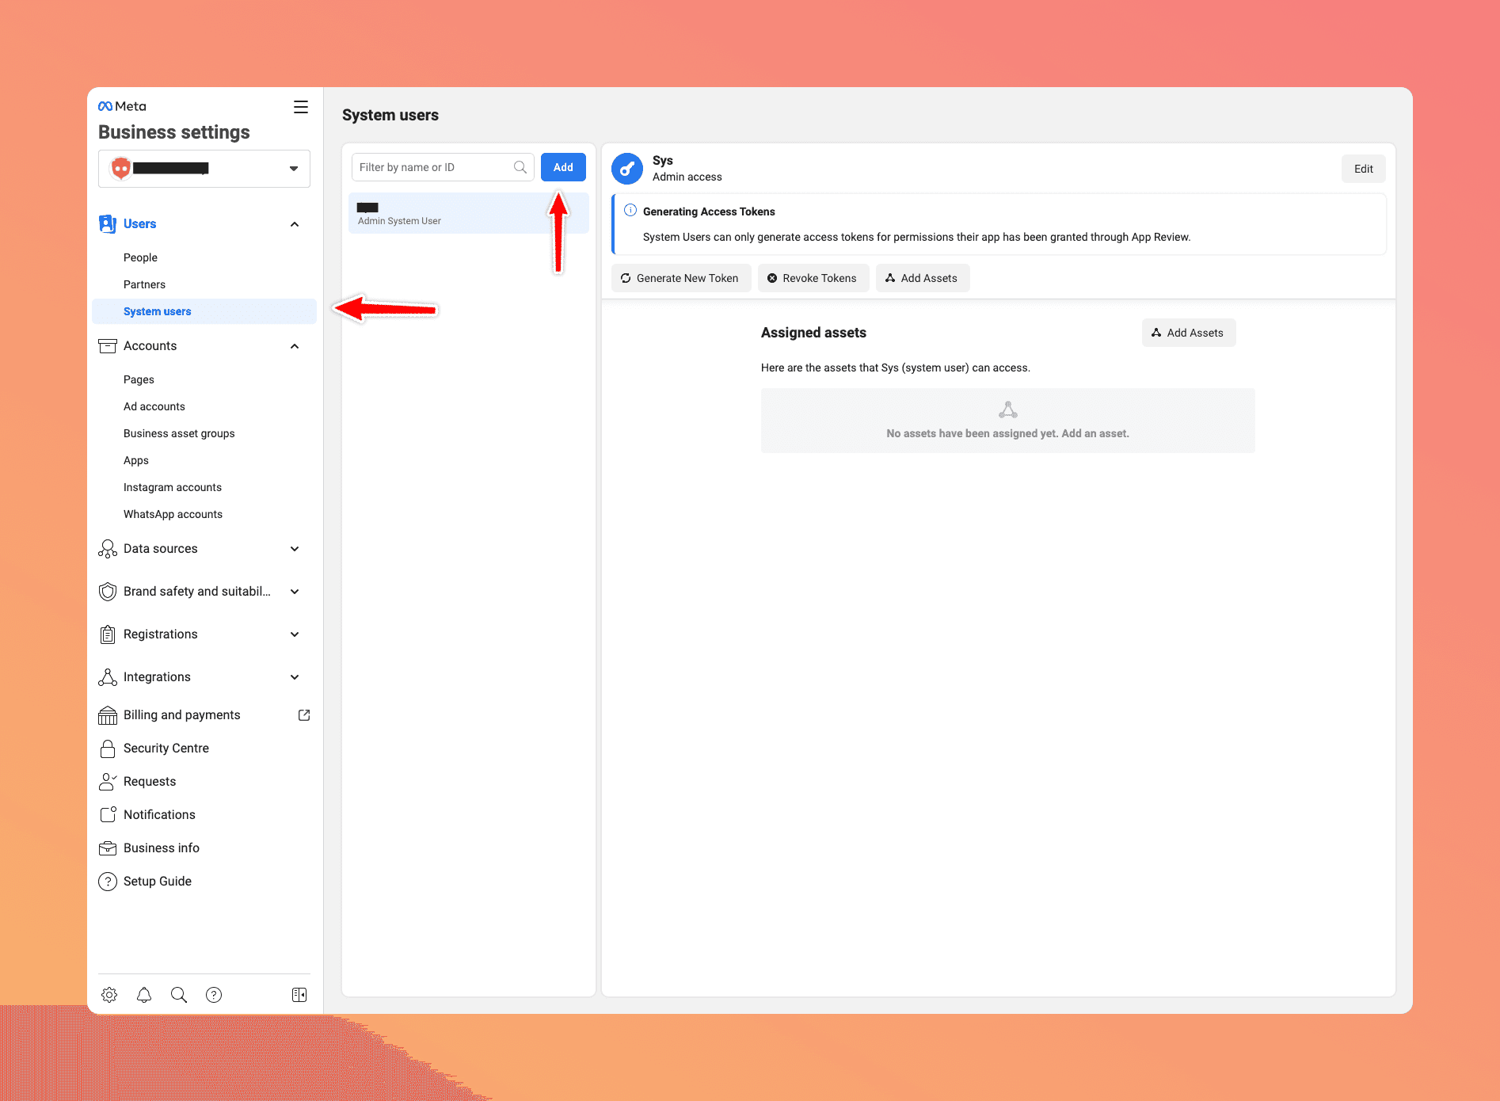Click Generate New Token
Viewport: 1500px width, 1101px height.
point(681,278)
